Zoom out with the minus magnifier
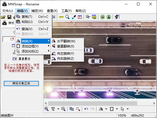 tap(63, 109)
